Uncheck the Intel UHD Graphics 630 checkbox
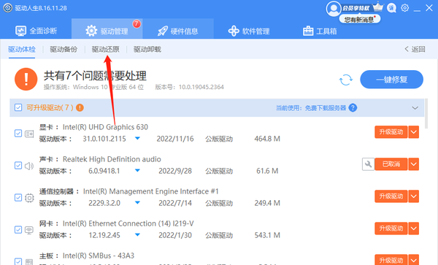 (18, 133)
